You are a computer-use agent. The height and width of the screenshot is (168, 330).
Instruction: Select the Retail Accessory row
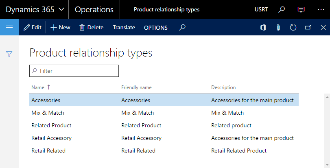pyautogui.click(x=164, y=138)
